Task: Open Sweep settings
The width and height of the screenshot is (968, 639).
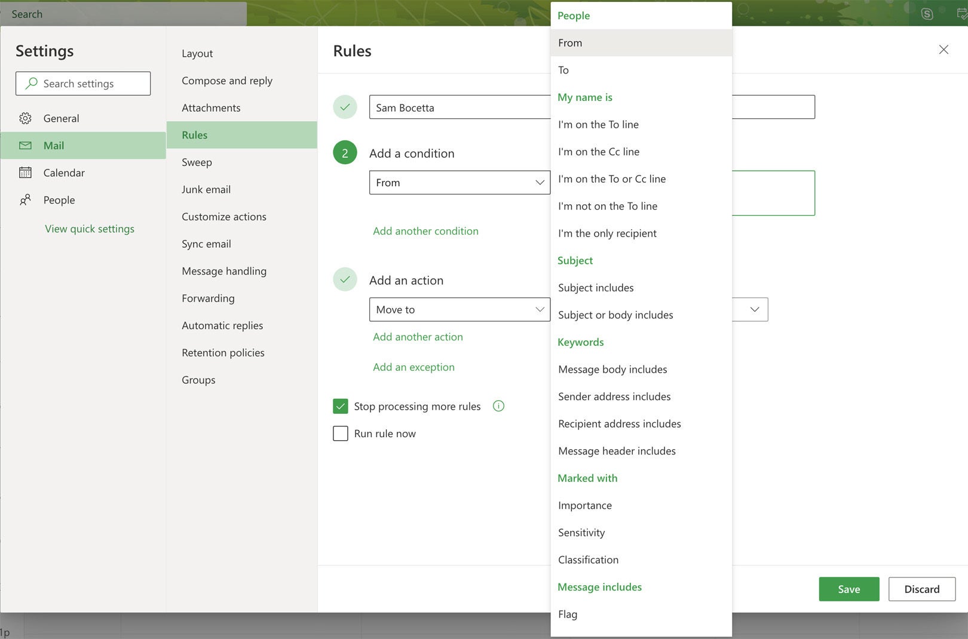Action: pos(241,162)
